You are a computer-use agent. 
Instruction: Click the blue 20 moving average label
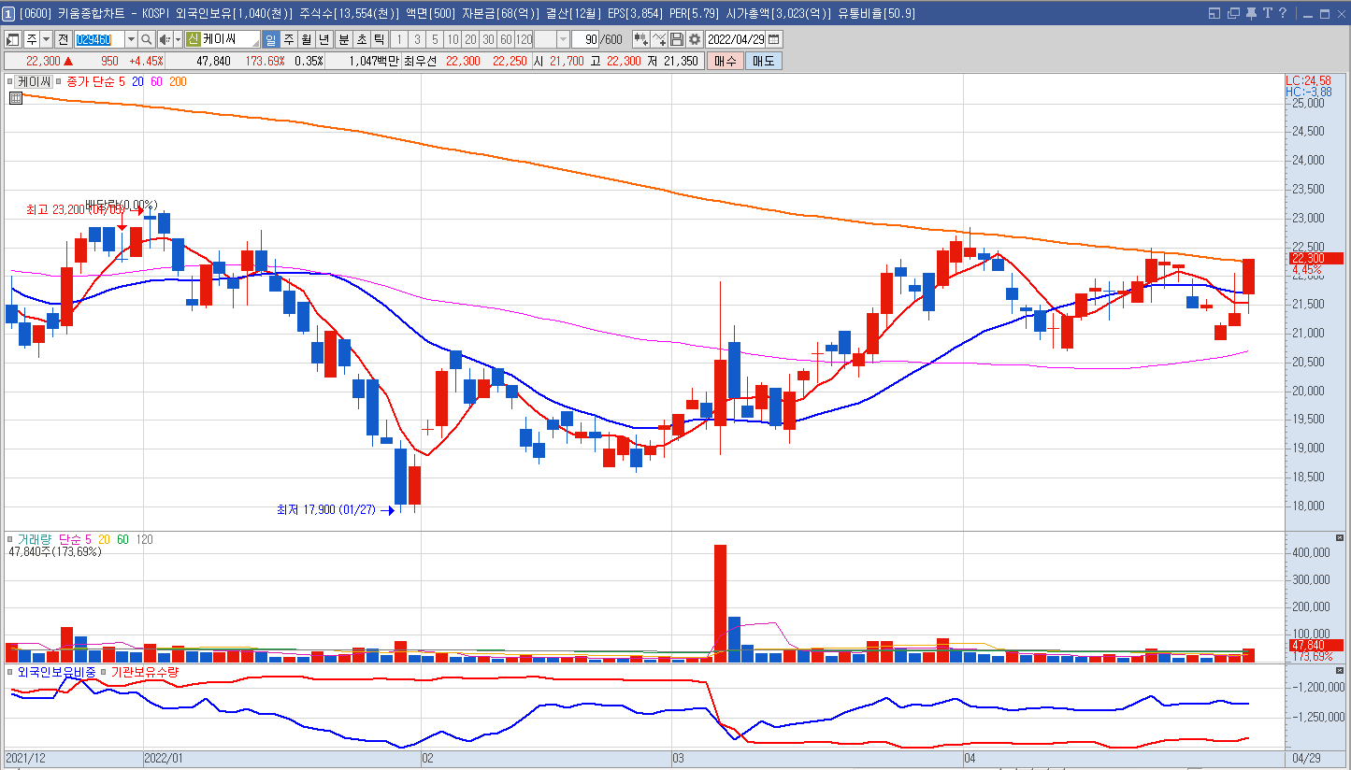[137, 81]
